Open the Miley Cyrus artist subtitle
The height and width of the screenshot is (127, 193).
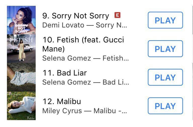[x=62, y=111]
